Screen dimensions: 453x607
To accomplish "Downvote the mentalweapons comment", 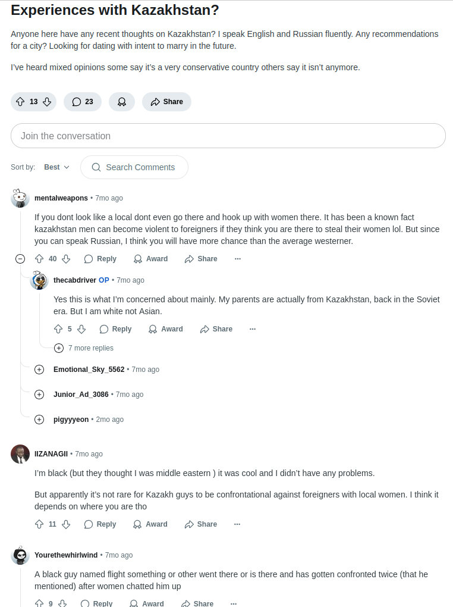I will [x=66, y=259].
